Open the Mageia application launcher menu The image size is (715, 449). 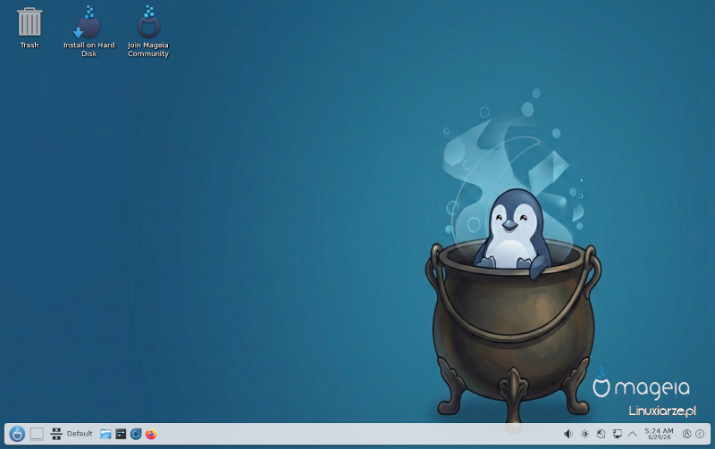coord(17,434)
